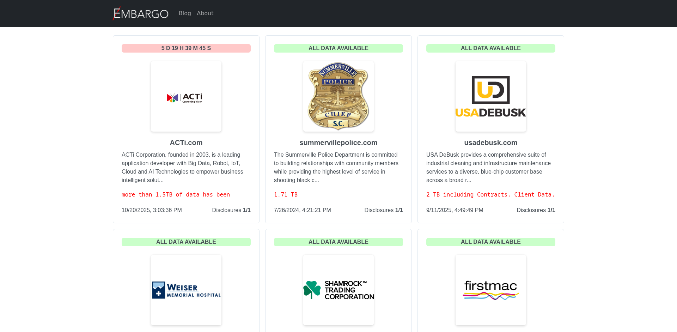Screen dimensions: 677x332
Task: Click the green status badge above Summerville Police
Action: (338, 48)
